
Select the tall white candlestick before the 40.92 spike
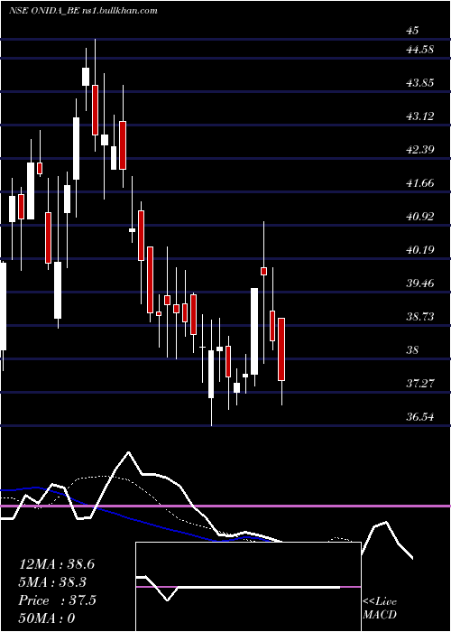click(254, 331)
